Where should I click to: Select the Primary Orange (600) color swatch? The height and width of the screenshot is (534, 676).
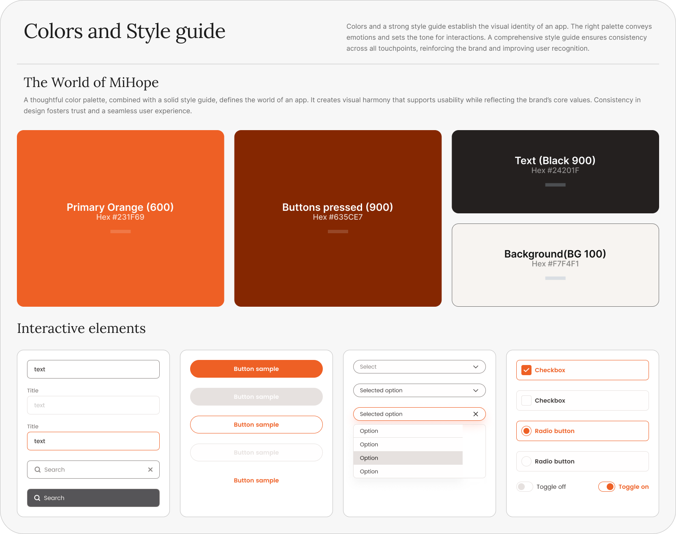point(120,218)
